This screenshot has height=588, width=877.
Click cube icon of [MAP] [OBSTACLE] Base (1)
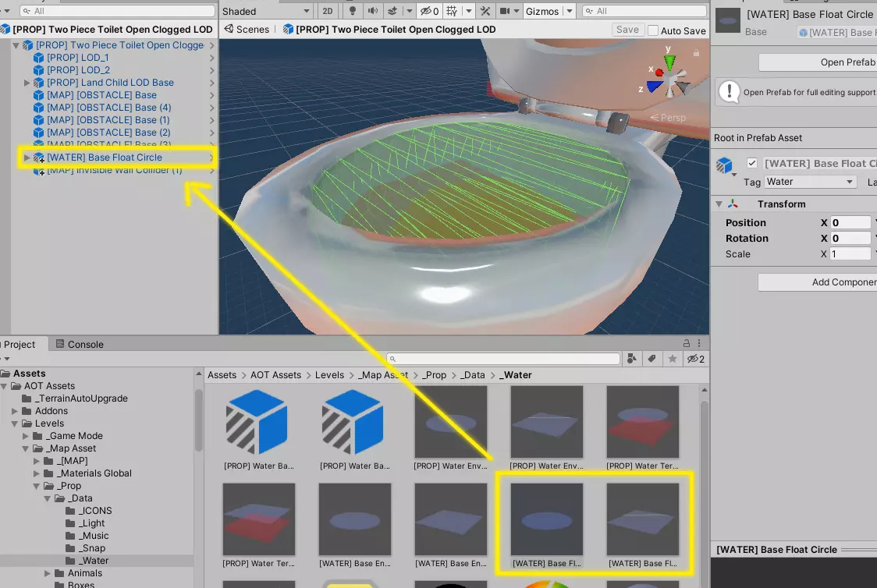[38, 120]
